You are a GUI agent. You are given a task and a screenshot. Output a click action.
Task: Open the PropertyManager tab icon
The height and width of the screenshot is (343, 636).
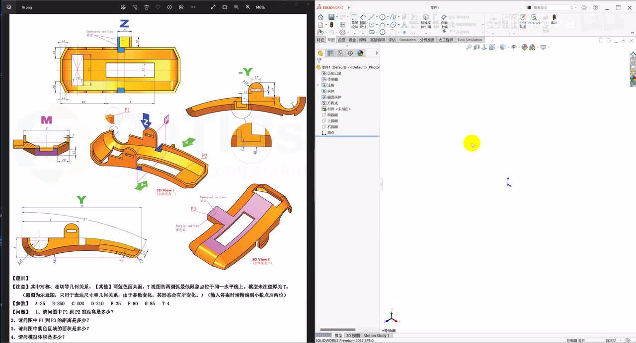[x=330, y=53]
